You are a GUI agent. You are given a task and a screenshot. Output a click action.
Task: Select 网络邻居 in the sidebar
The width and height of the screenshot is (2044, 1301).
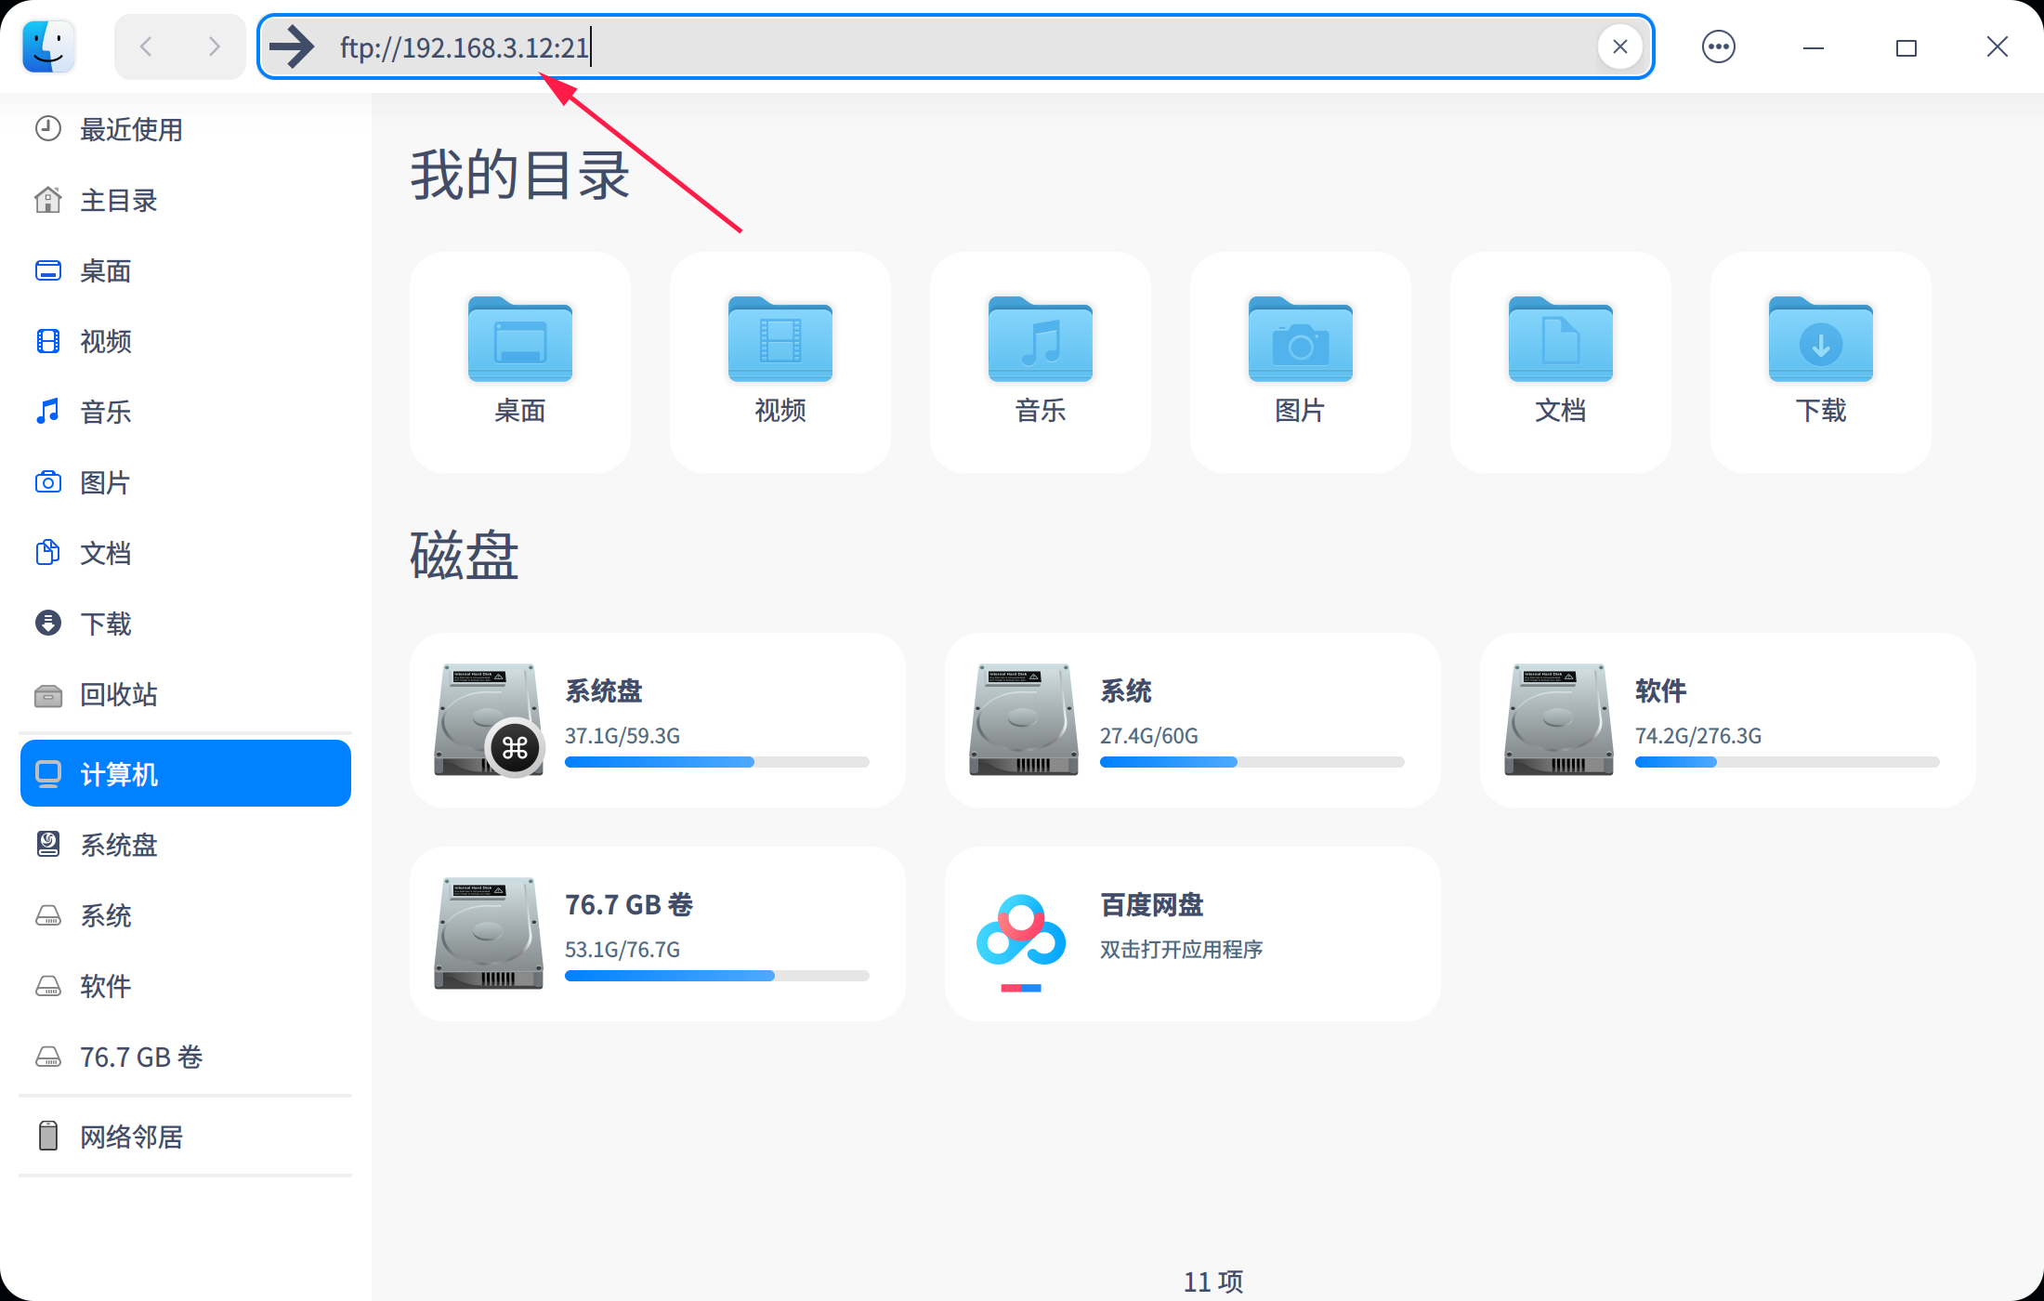click(130, 1137)
